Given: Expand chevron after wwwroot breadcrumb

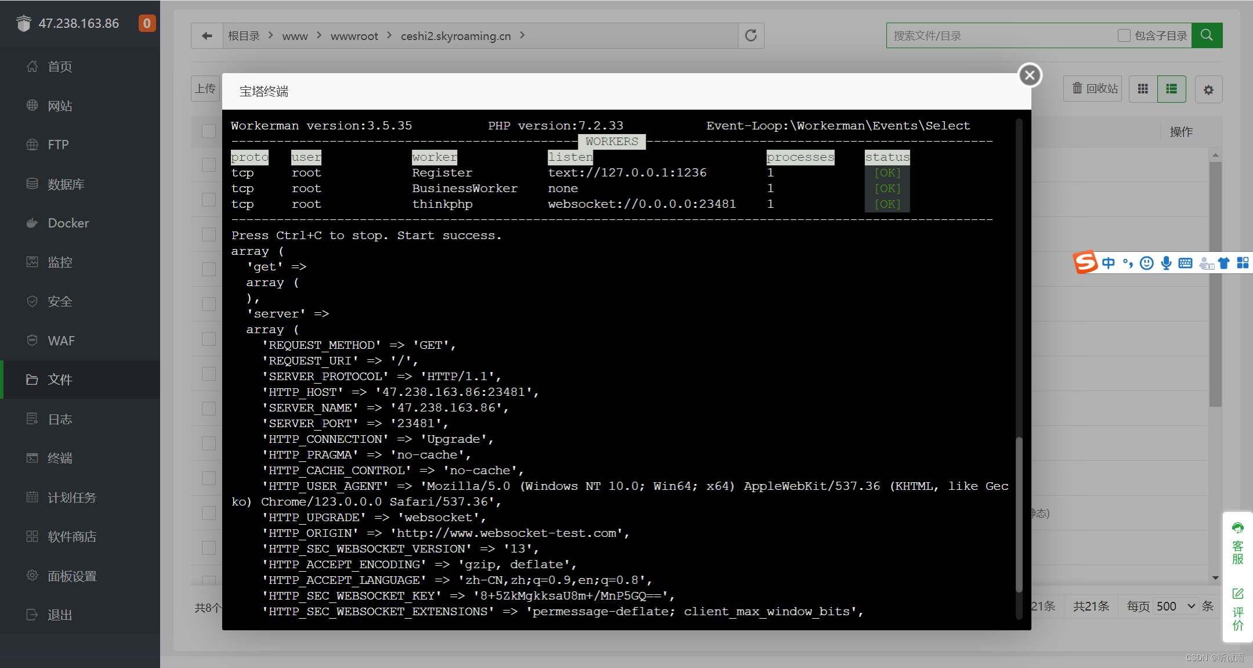Looking at the screenshot, I should tap(389, 35).
